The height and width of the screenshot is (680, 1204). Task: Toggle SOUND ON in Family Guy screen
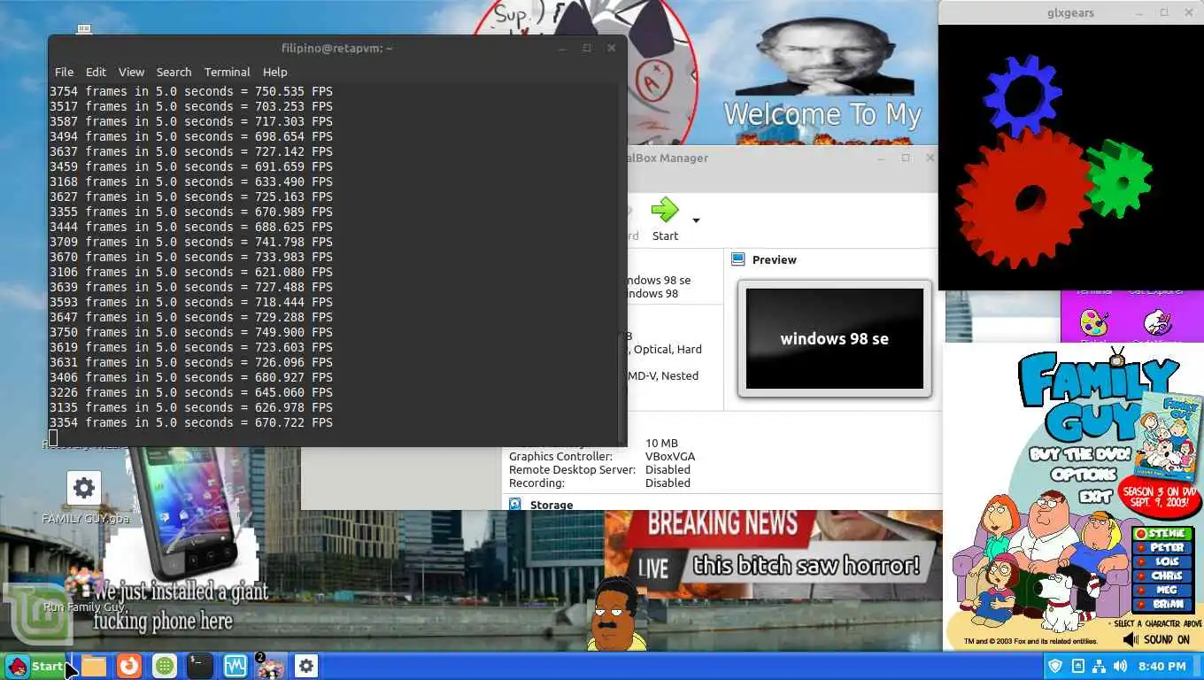(x=1156, y=638)
